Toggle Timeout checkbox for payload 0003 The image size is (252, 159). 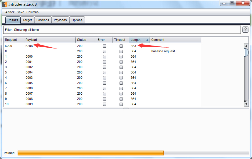121,78
